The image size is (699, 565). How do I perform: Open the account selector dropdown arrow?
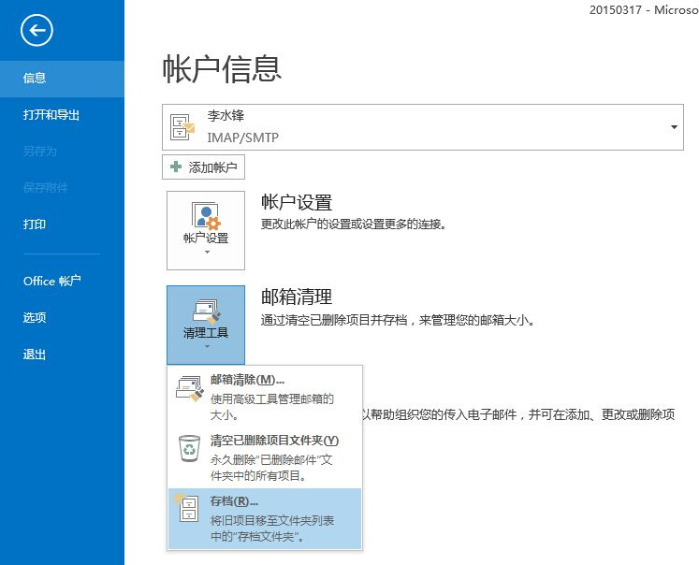pyautogui.click(x=673, y=127)
